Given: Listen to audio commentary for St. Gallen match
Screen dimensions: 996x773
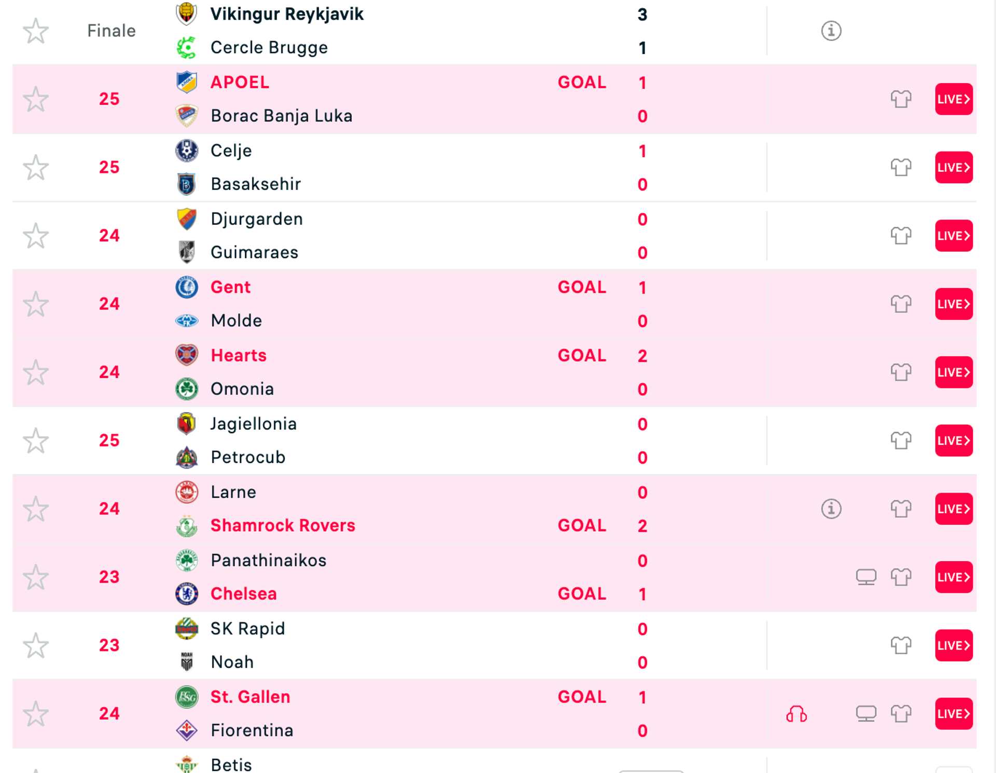Looking at the screenshot, I should (796, 714).
